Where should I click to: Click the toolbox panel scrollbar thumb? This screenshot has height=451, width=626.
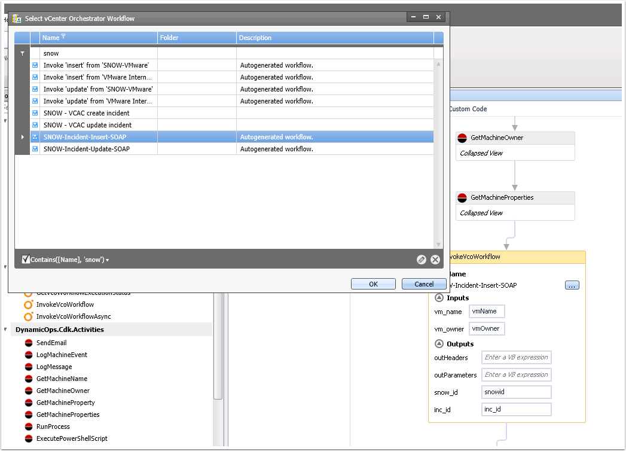click(x=218, y=346)
